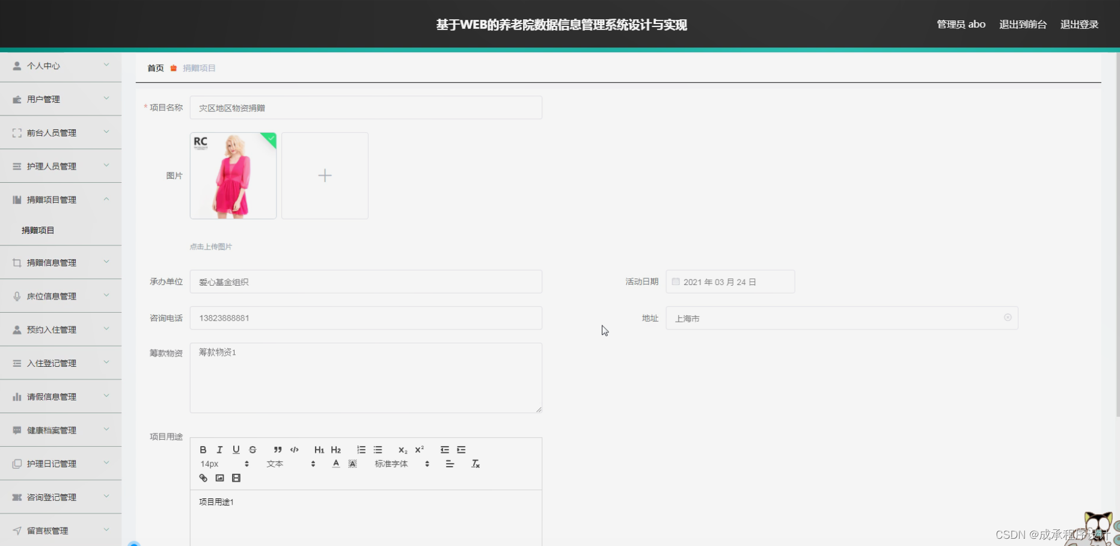Click 退出登录 in the top bar
This screenshot has height=546, width=1120.
(1079, 24)
